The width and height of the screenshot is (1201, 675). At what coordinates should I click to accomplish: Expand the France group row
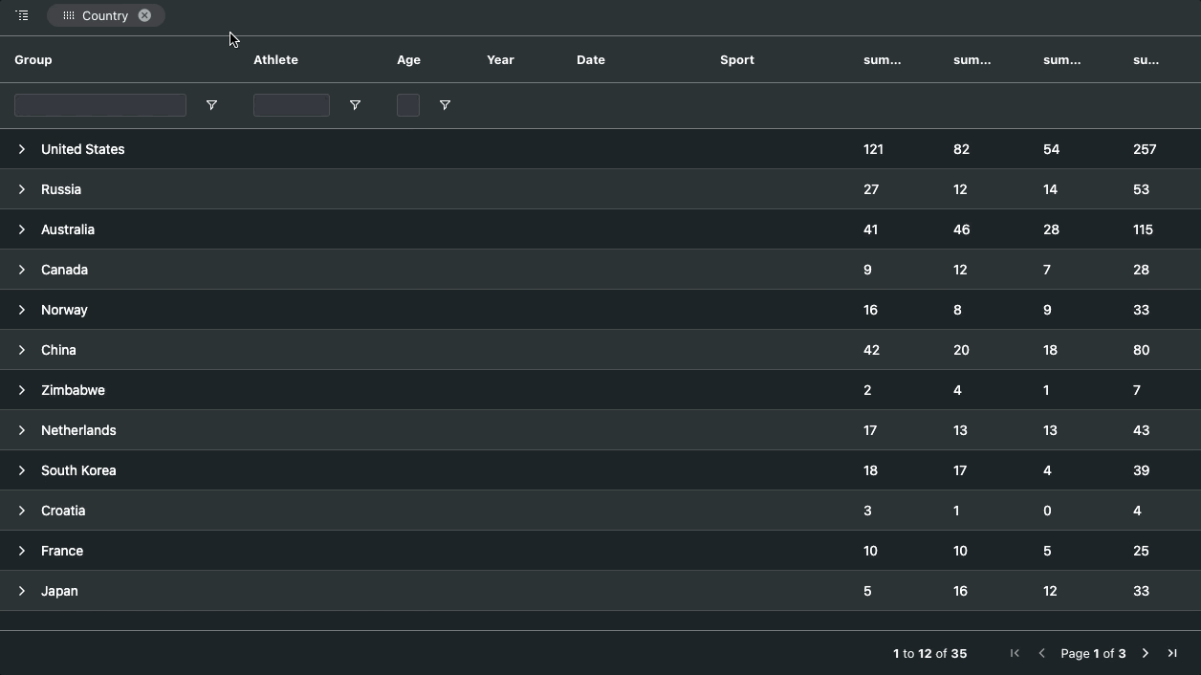pyautogui.click(x=22, y=551)
